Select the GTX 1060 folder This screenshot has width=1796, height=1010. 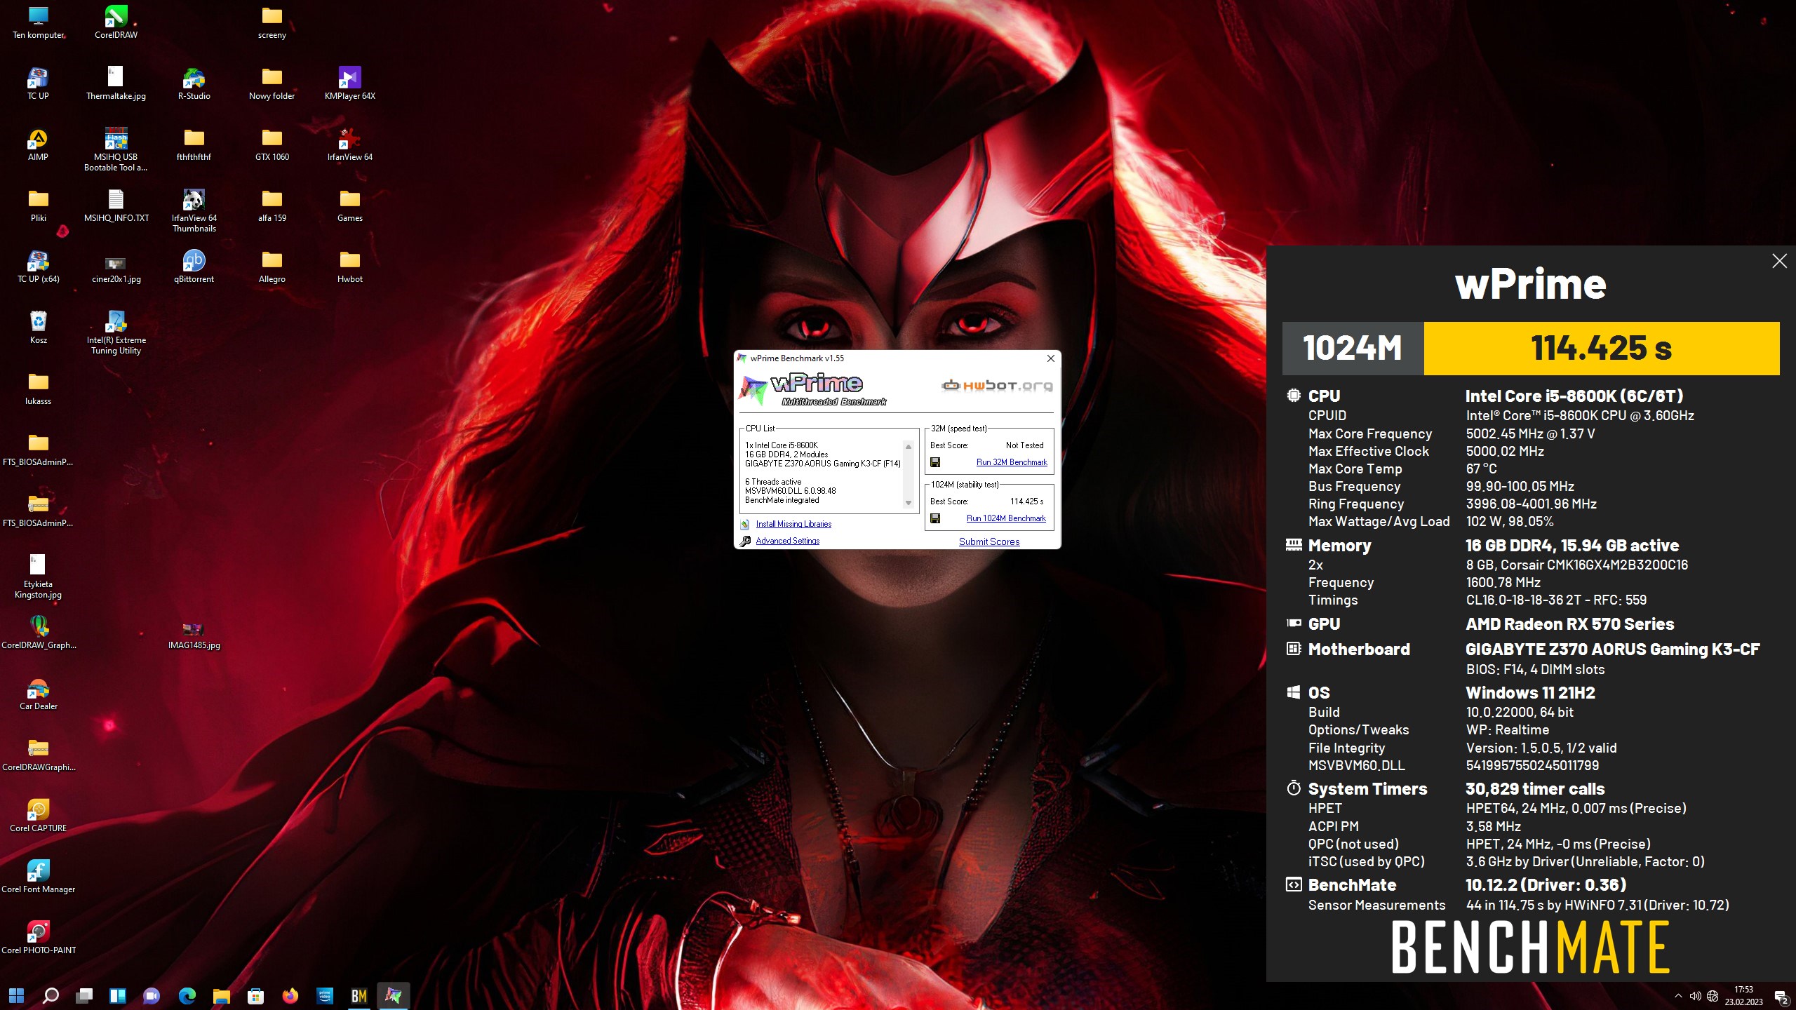click(272, 144)
